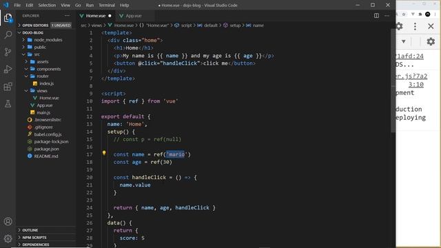Screen dimensions: 441x248
Task: Click 'setup' in the breadcrumb path
Action: coord(235,25)
